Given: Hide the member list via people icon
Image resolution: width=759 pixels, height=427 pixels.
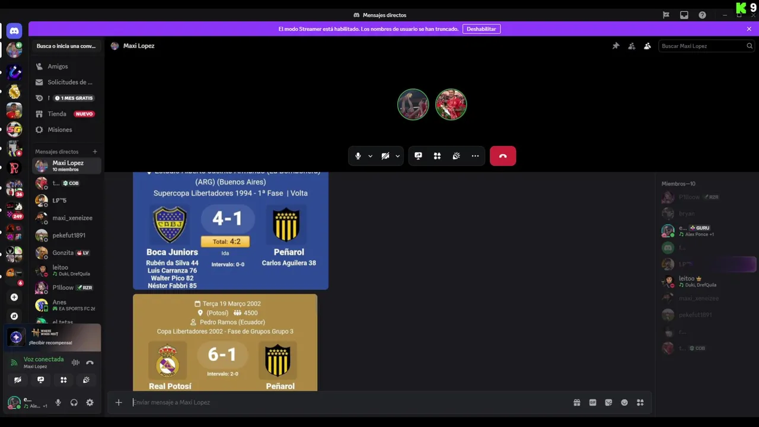Looking at the screenshot, I should (647, 46).
